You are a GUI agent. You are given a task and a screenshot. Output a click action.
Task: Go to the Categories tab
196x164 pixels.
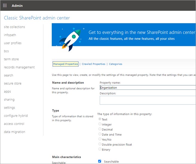116,64
